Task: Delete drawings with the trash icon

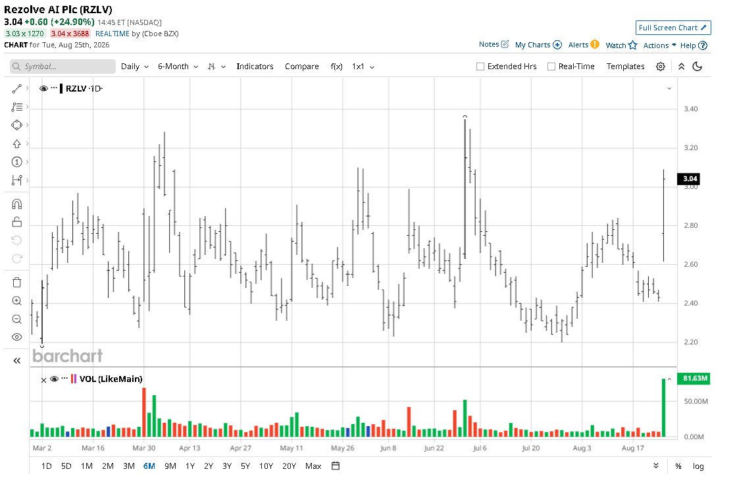Action: 17,283
